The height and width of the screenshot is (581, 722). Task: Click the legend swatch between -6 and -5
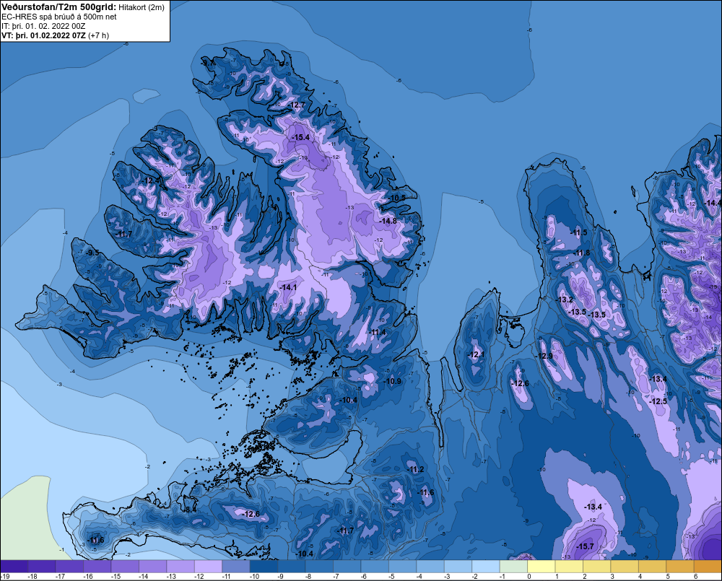[x=375, y=567]
